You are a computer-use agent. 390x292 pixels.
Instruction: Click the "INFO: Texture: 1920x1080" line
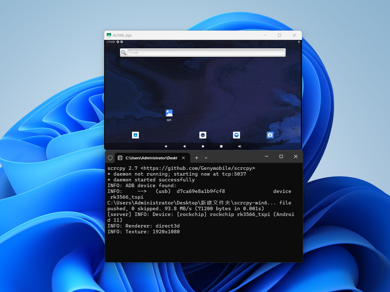point(143,232)
